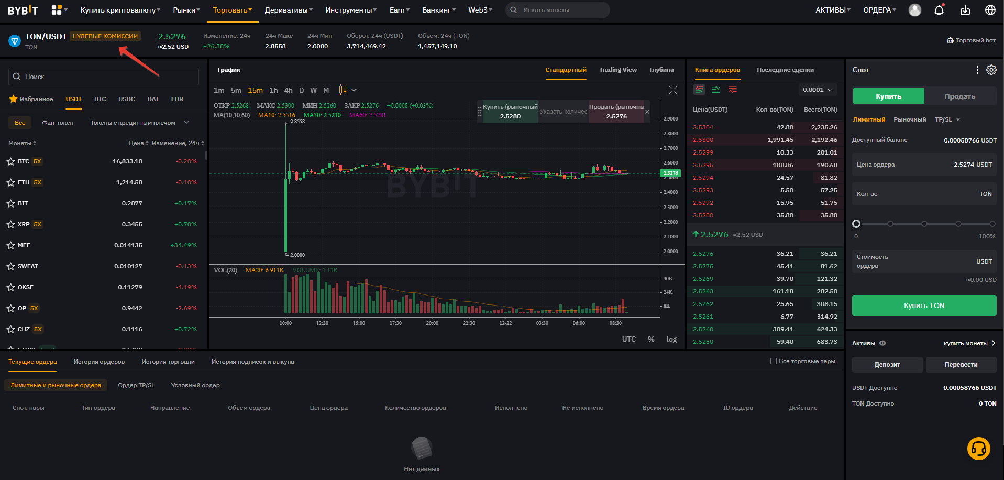Toggle assets balance visibility eye
Image resolution: width=1004 pixels, height=480 pixels.
882,343
